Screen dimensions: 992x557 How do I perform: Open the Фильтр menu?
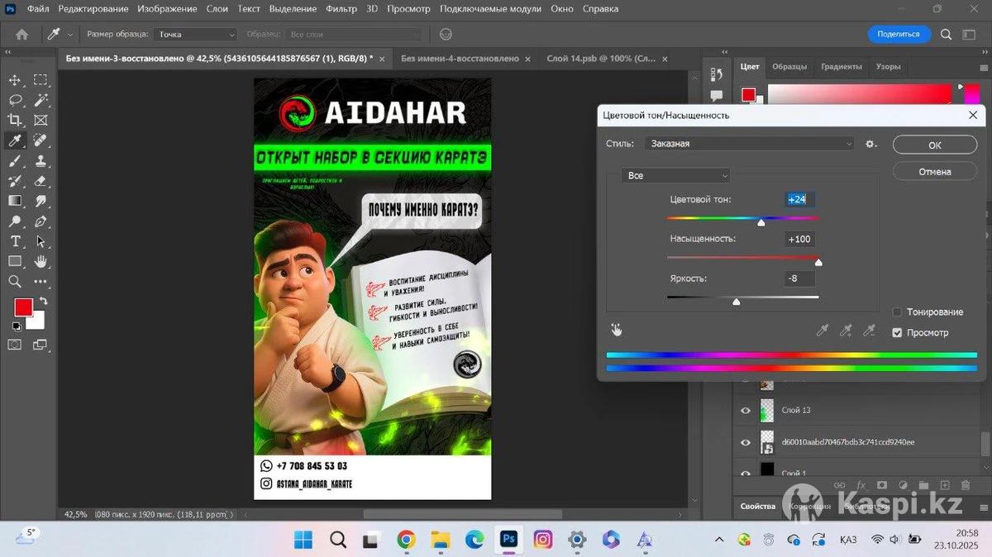[341, 9]
